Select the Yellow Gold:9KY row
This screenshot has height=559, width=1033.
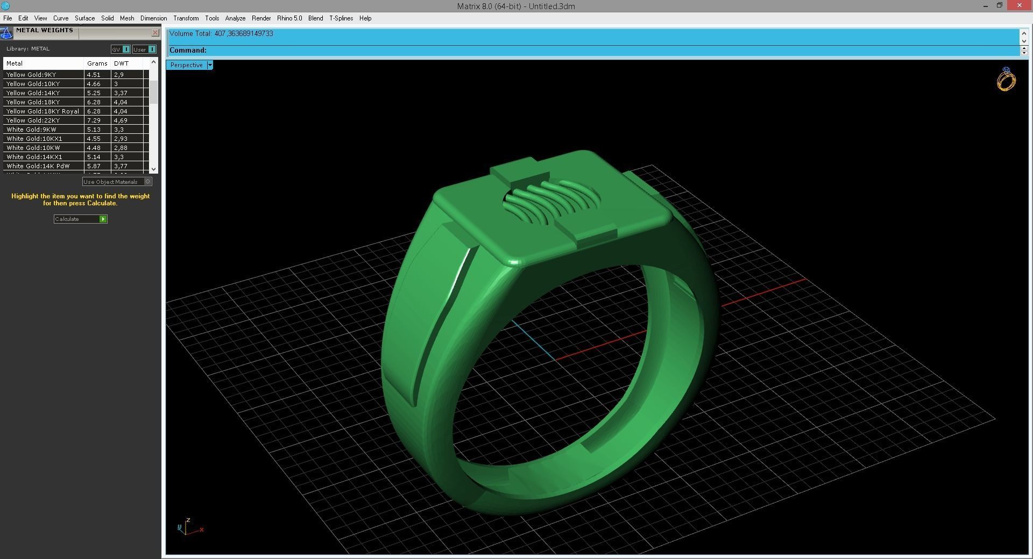point(76,75)
